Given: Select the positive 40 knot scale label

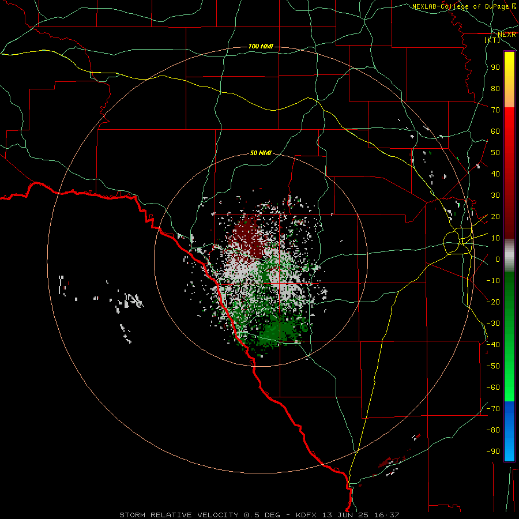Looking at the screenshot, I should [x=495, y=174].
